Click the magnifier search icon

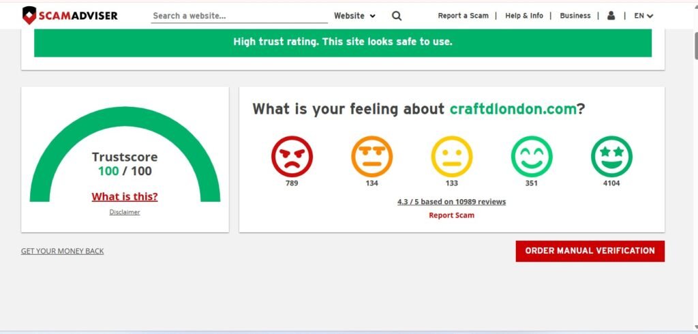397,16
